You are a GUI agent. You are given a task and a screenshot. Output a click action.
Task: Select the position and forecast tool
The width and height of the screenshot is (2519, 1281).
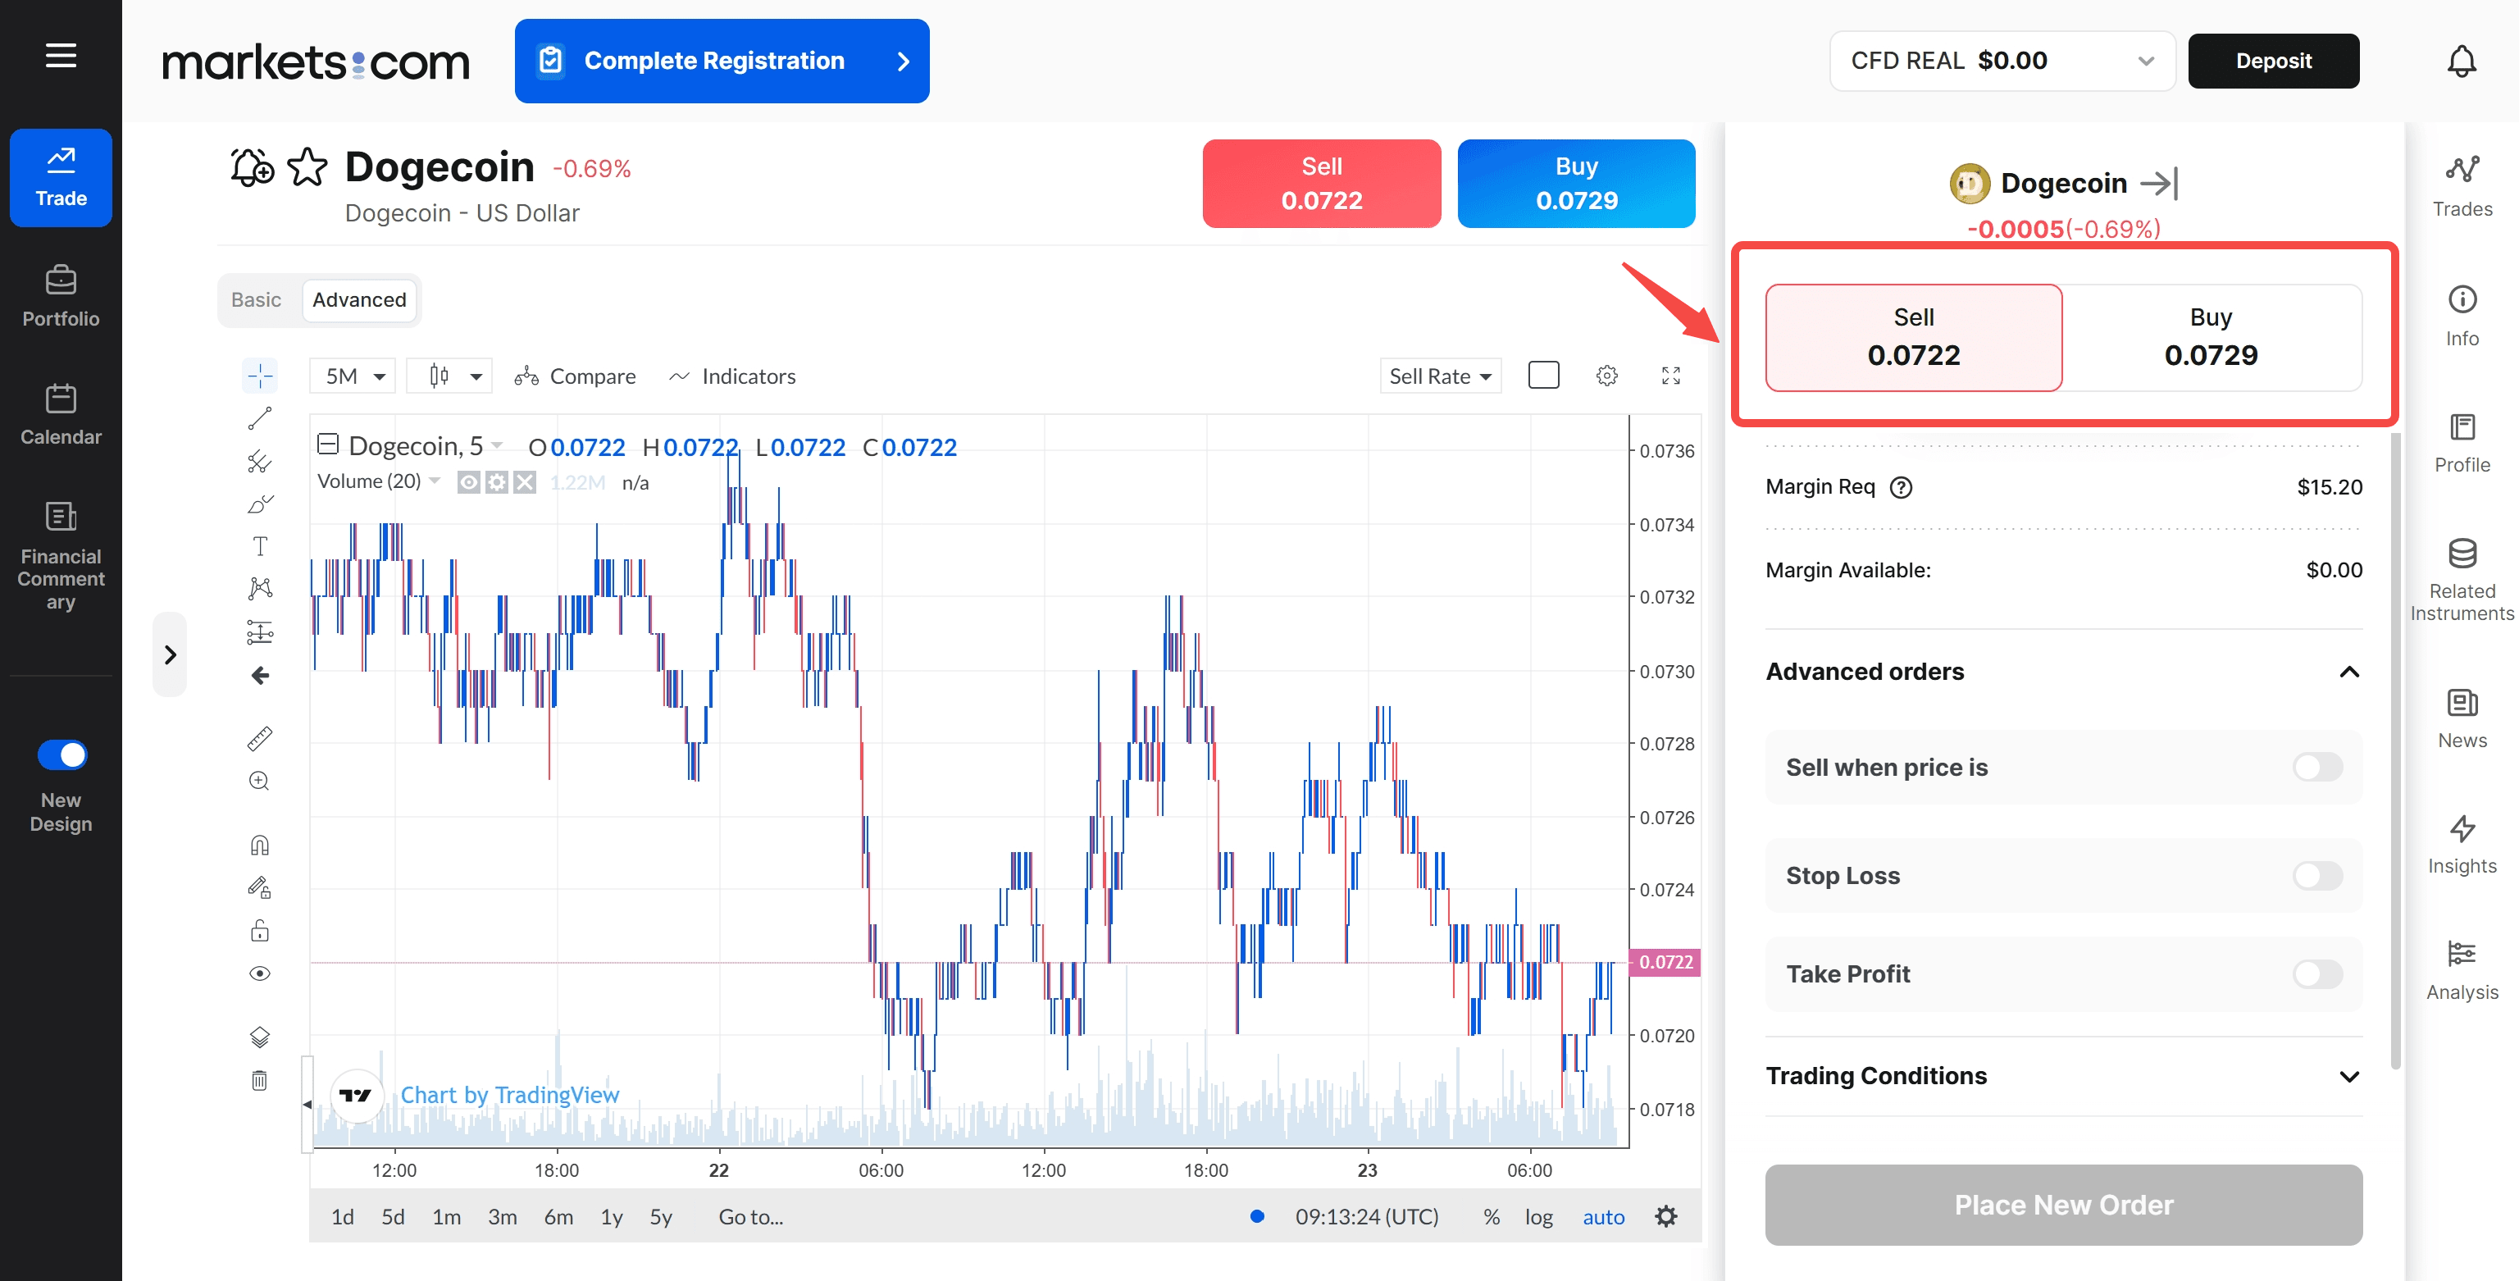260,632
